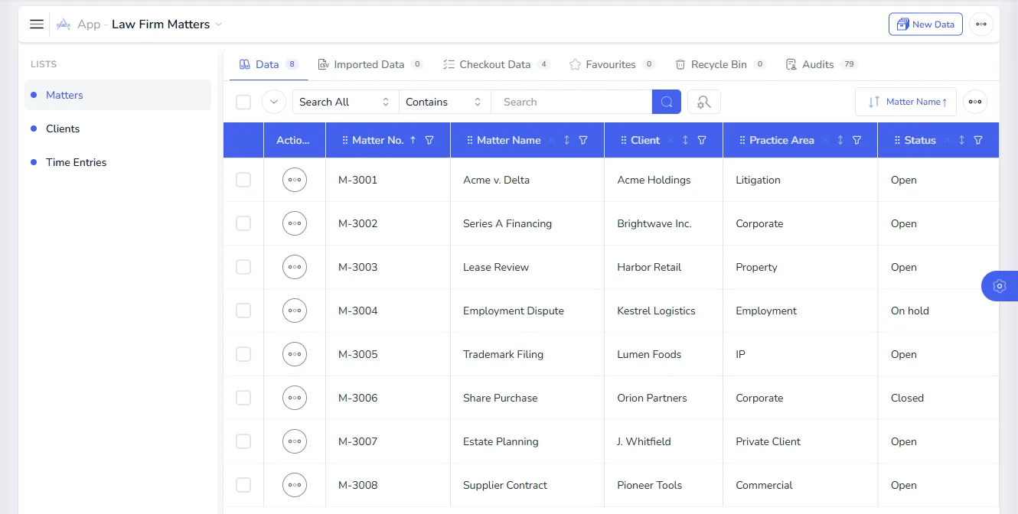Sort the Client column
The image size is (1018, 514).
(685, 141)
